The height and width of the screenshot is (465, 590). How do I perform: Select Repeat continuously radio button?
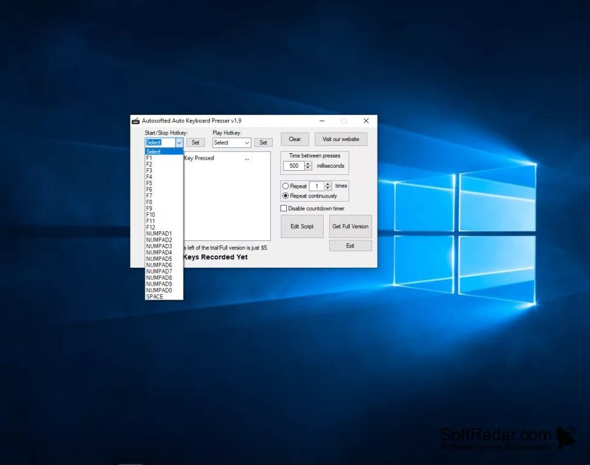[x=286, y=196]
